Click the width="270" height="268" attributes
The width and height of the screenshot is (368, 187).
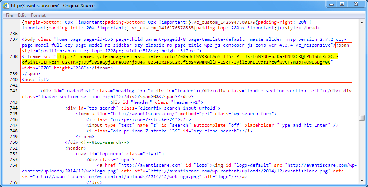(x=54, y=68)
